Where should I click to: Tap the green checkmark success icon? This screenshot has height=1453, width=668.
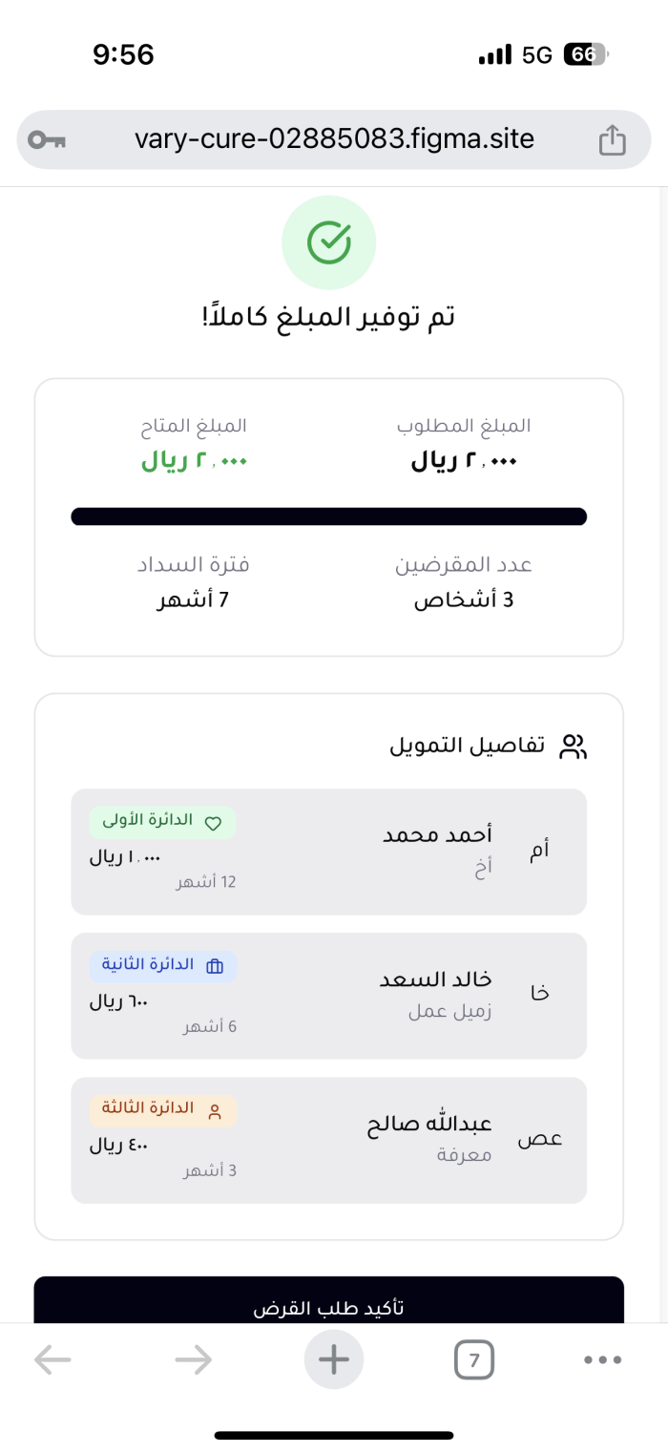pyautogui.click(x=328, y=242)
